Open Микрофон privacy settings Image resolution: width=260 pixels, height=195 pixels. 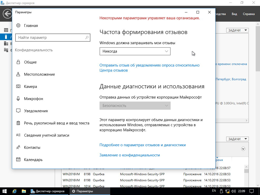[x=33, y=99]
